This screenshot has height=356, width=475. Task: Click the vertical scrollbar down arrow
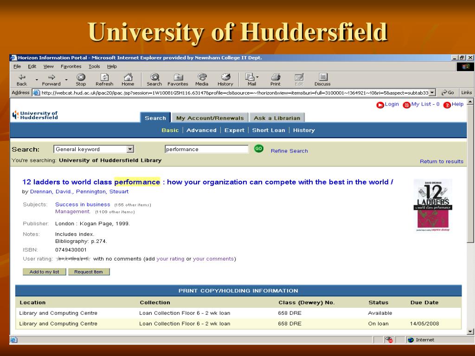470,332
